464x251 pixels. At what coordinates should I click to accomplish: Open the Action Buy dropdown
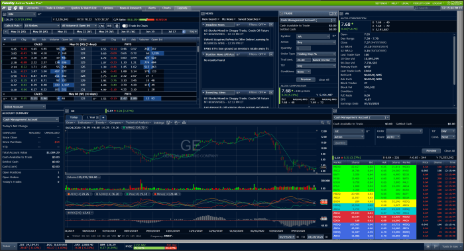pyautogui.click(x=316, y=42)
